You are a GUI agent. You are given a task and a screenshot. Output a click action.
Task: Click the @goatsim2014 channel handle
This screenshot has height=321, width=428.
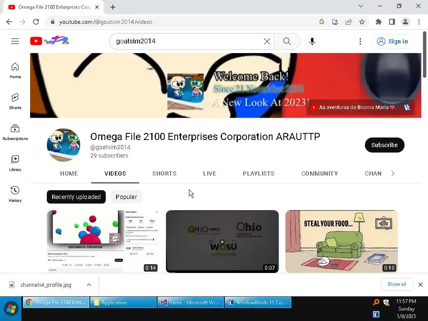(x=110, y=147)
